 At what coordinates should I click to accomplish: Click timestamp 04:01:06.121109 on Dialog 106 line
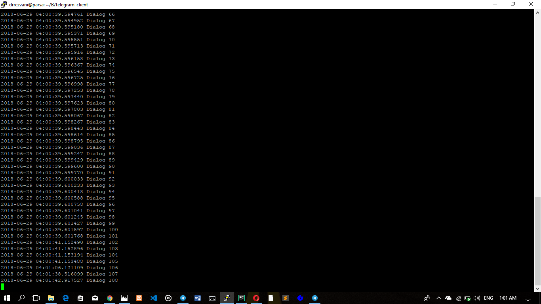(x=59, y=268)
